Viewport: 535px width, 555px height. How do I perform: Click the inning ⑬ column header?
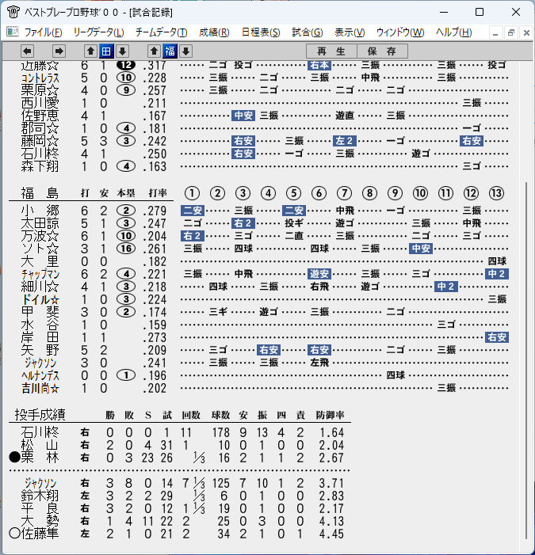point(496,193)
